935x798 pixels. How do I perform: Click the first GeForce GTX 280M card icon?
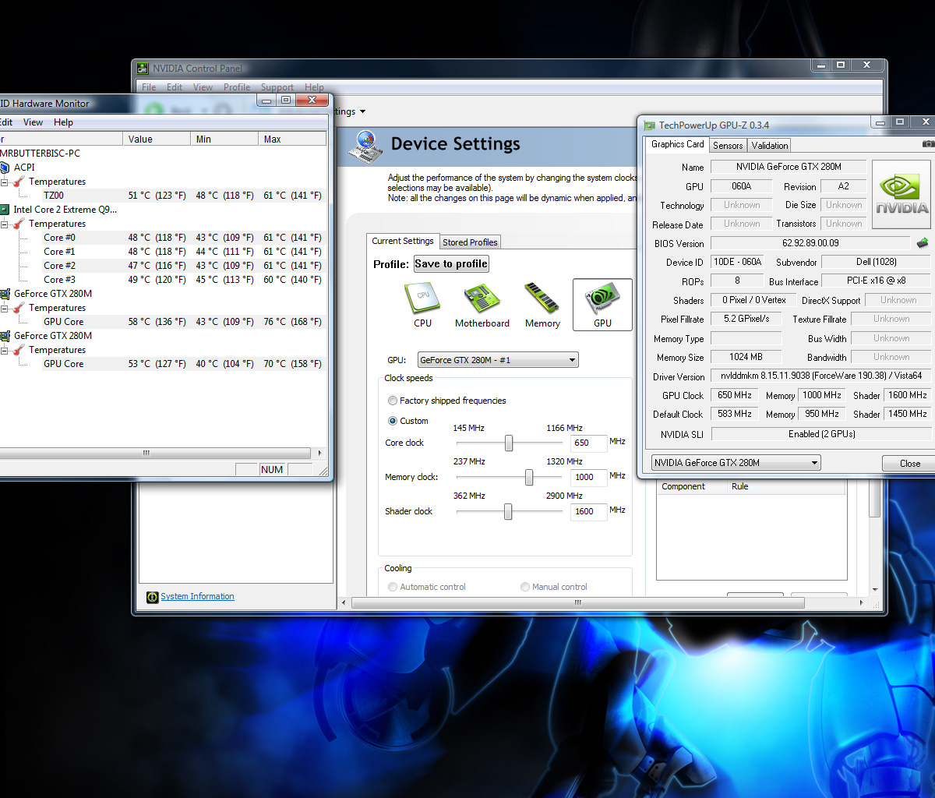[5, 294]
